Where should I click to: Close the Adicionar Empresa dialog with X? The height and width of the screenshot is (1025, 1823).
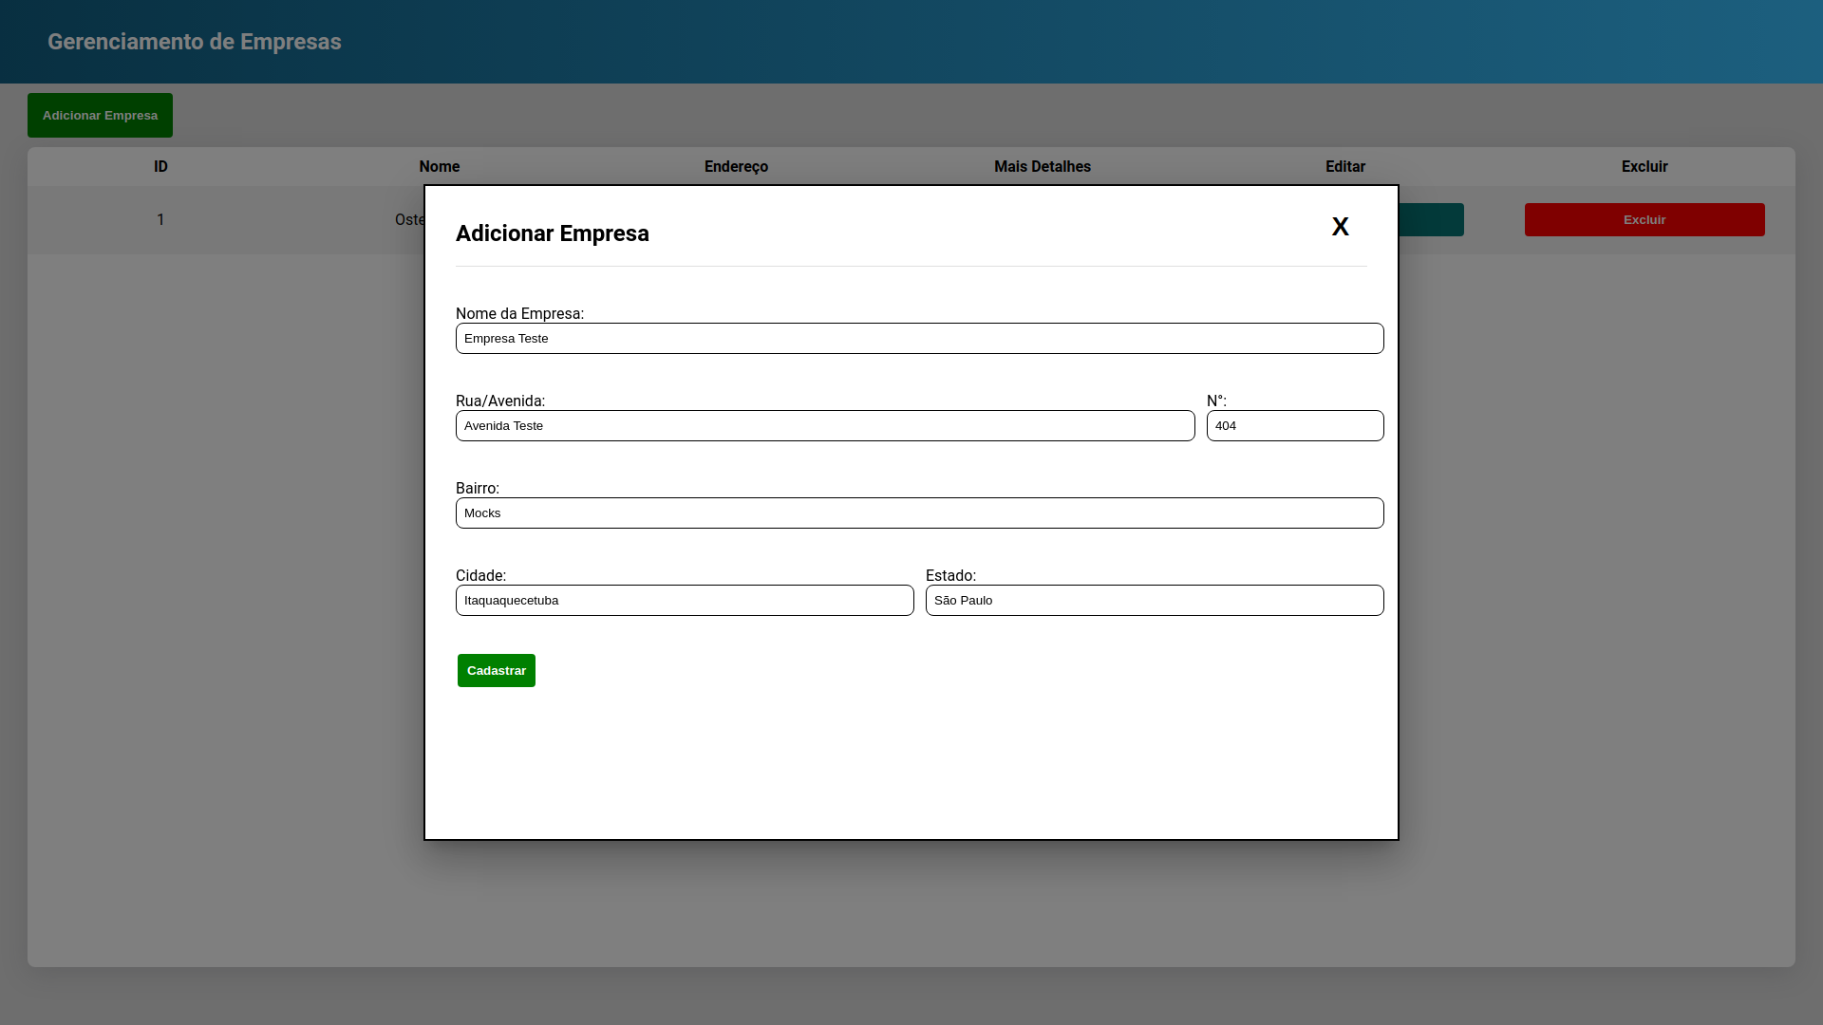tap(1340, 226)
